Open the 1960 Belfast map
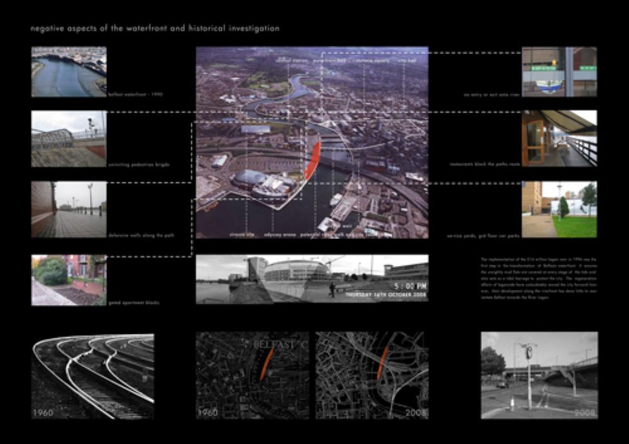The width and height of the screenshot is (629, 444). click(252, 376)
